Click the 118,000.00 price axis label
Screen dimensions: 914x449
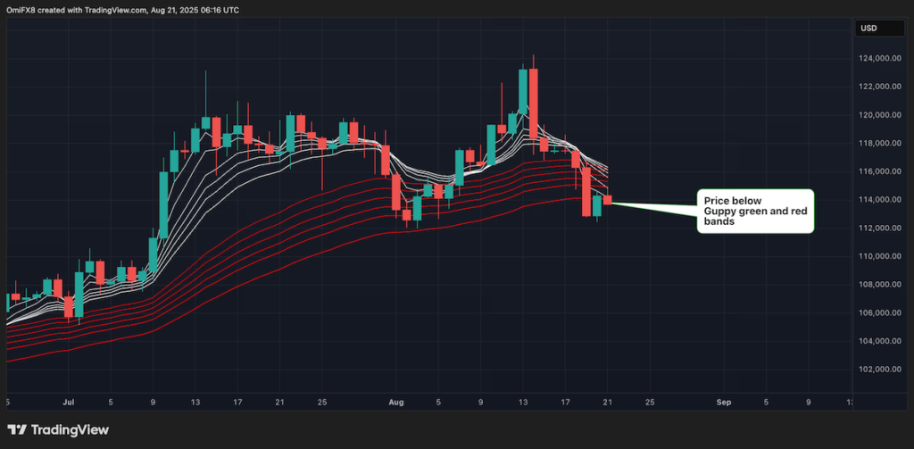pos(876,143)
